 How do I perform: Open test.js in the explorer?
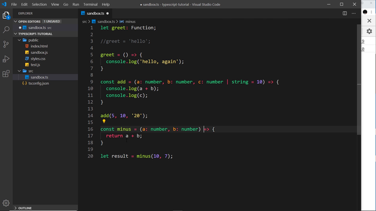(35, 65)
